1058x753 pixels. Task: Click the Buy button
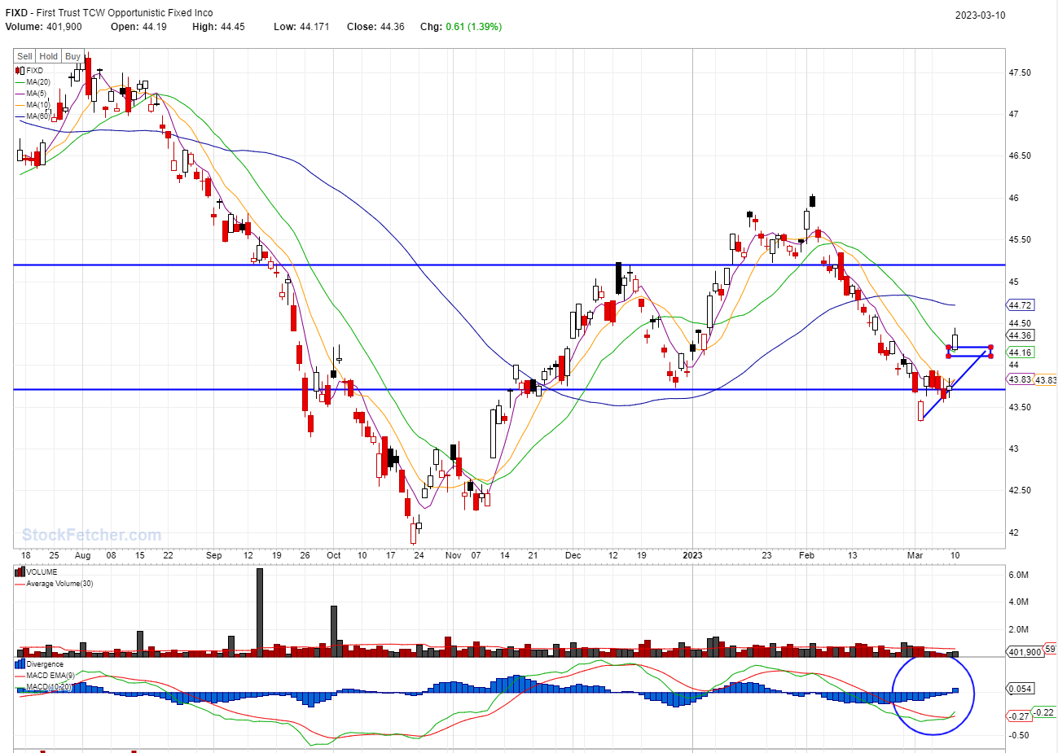pos(72,56)
